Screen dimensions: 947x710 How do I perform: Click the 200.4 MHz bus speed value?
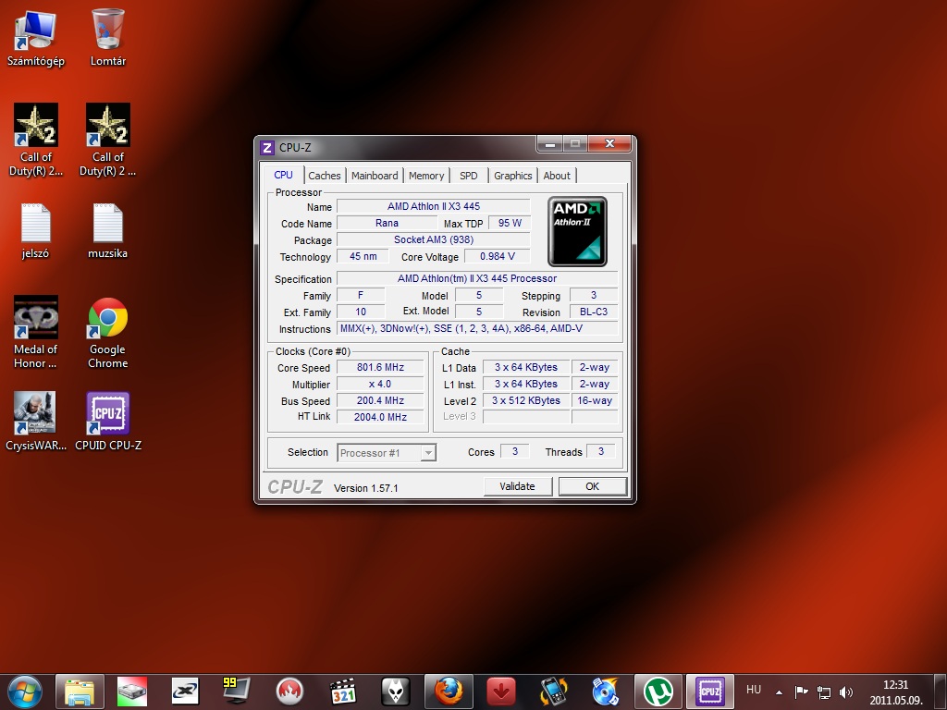click(380, 400)
